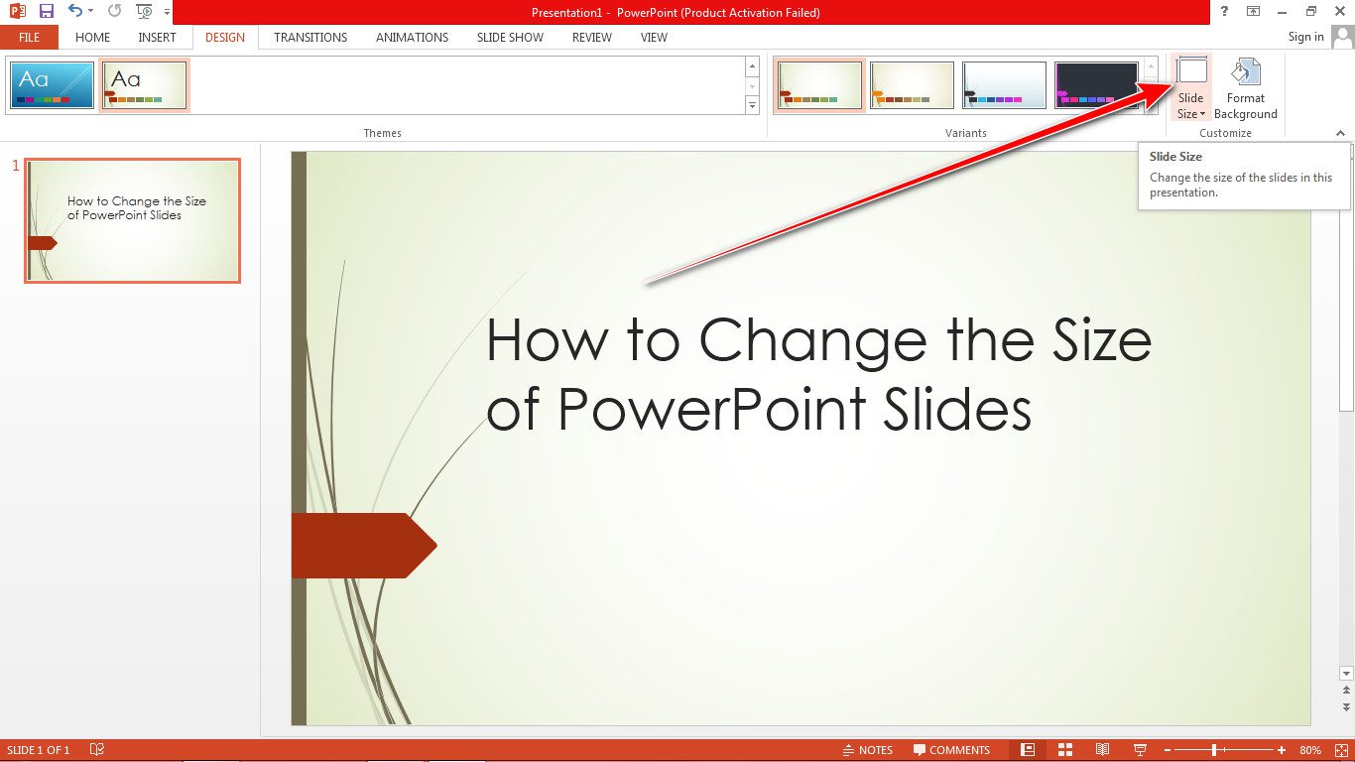This screenshot has width=1355, height=762.
Task: Toggle the COMMENTS pane
Action: tap(951, 750)
